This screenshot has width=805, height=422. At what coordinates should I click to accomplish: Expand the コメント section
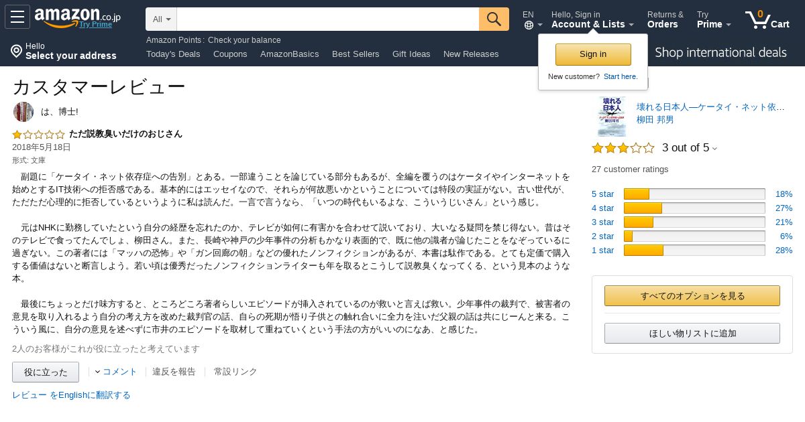click(116, 372)
